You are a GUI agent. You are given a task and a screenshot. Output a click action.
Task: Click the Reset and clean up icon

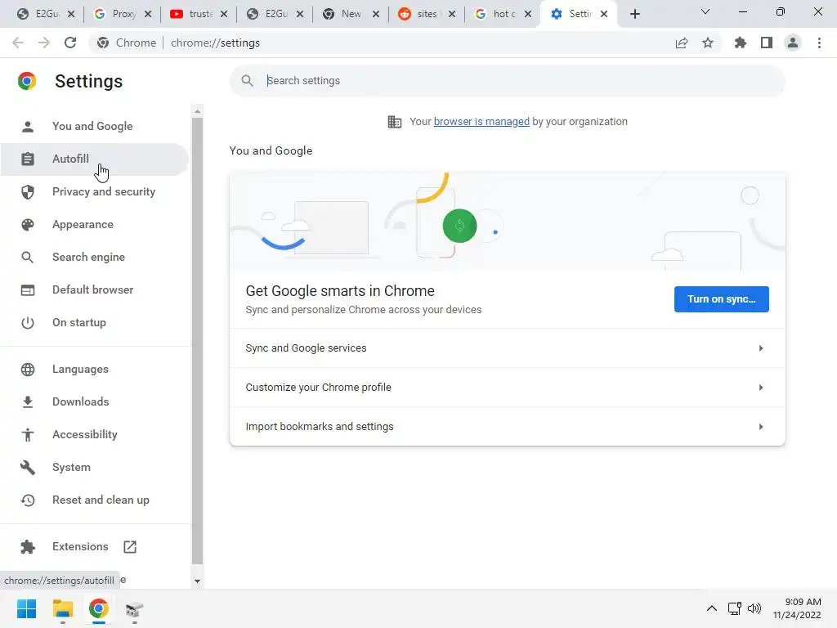[28, 500]
